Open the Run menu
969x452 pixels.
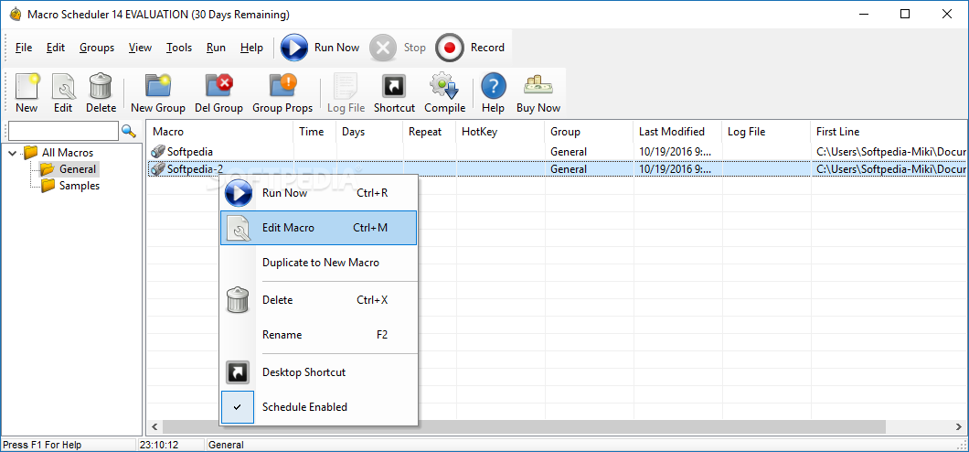pyautogui.click(x=217, y=48)
